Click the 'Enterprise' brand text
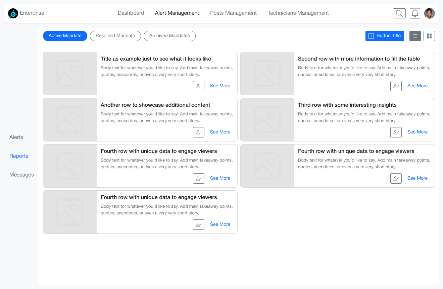The height and width of the screenshot is (289, 443). click(x=32, y=13)
